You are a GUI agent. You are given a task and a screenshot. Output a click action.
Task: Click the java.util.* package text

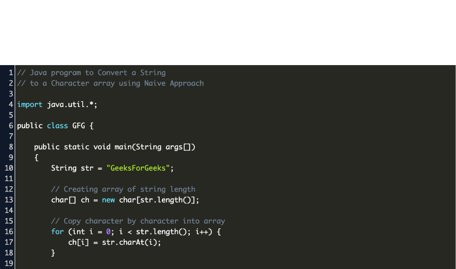point(72,105)
